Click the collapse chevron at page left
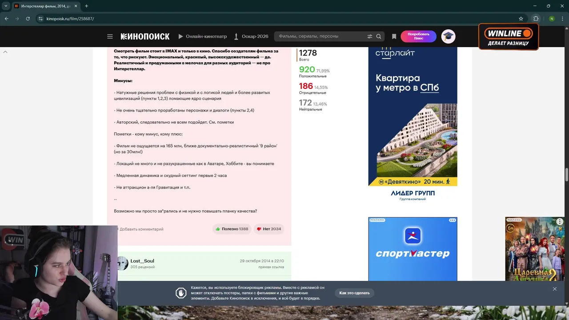 5,52
